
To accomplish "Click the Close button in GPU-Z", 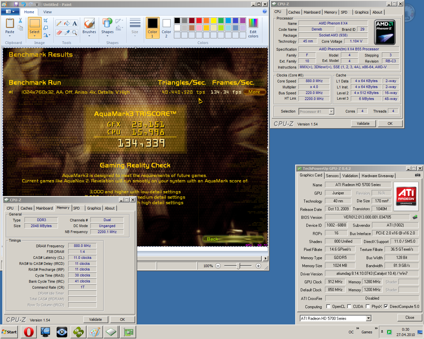I will tap(410, 317).
